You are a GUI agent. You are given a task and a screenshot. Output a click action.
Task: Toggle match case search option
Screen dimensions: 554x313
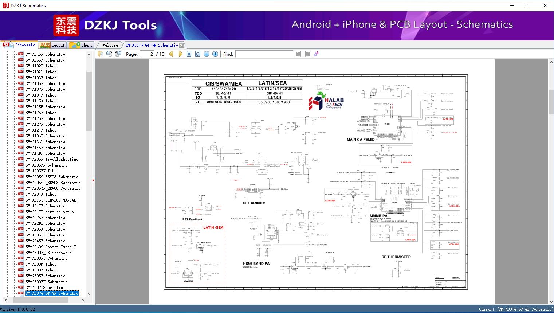[316, 54]
